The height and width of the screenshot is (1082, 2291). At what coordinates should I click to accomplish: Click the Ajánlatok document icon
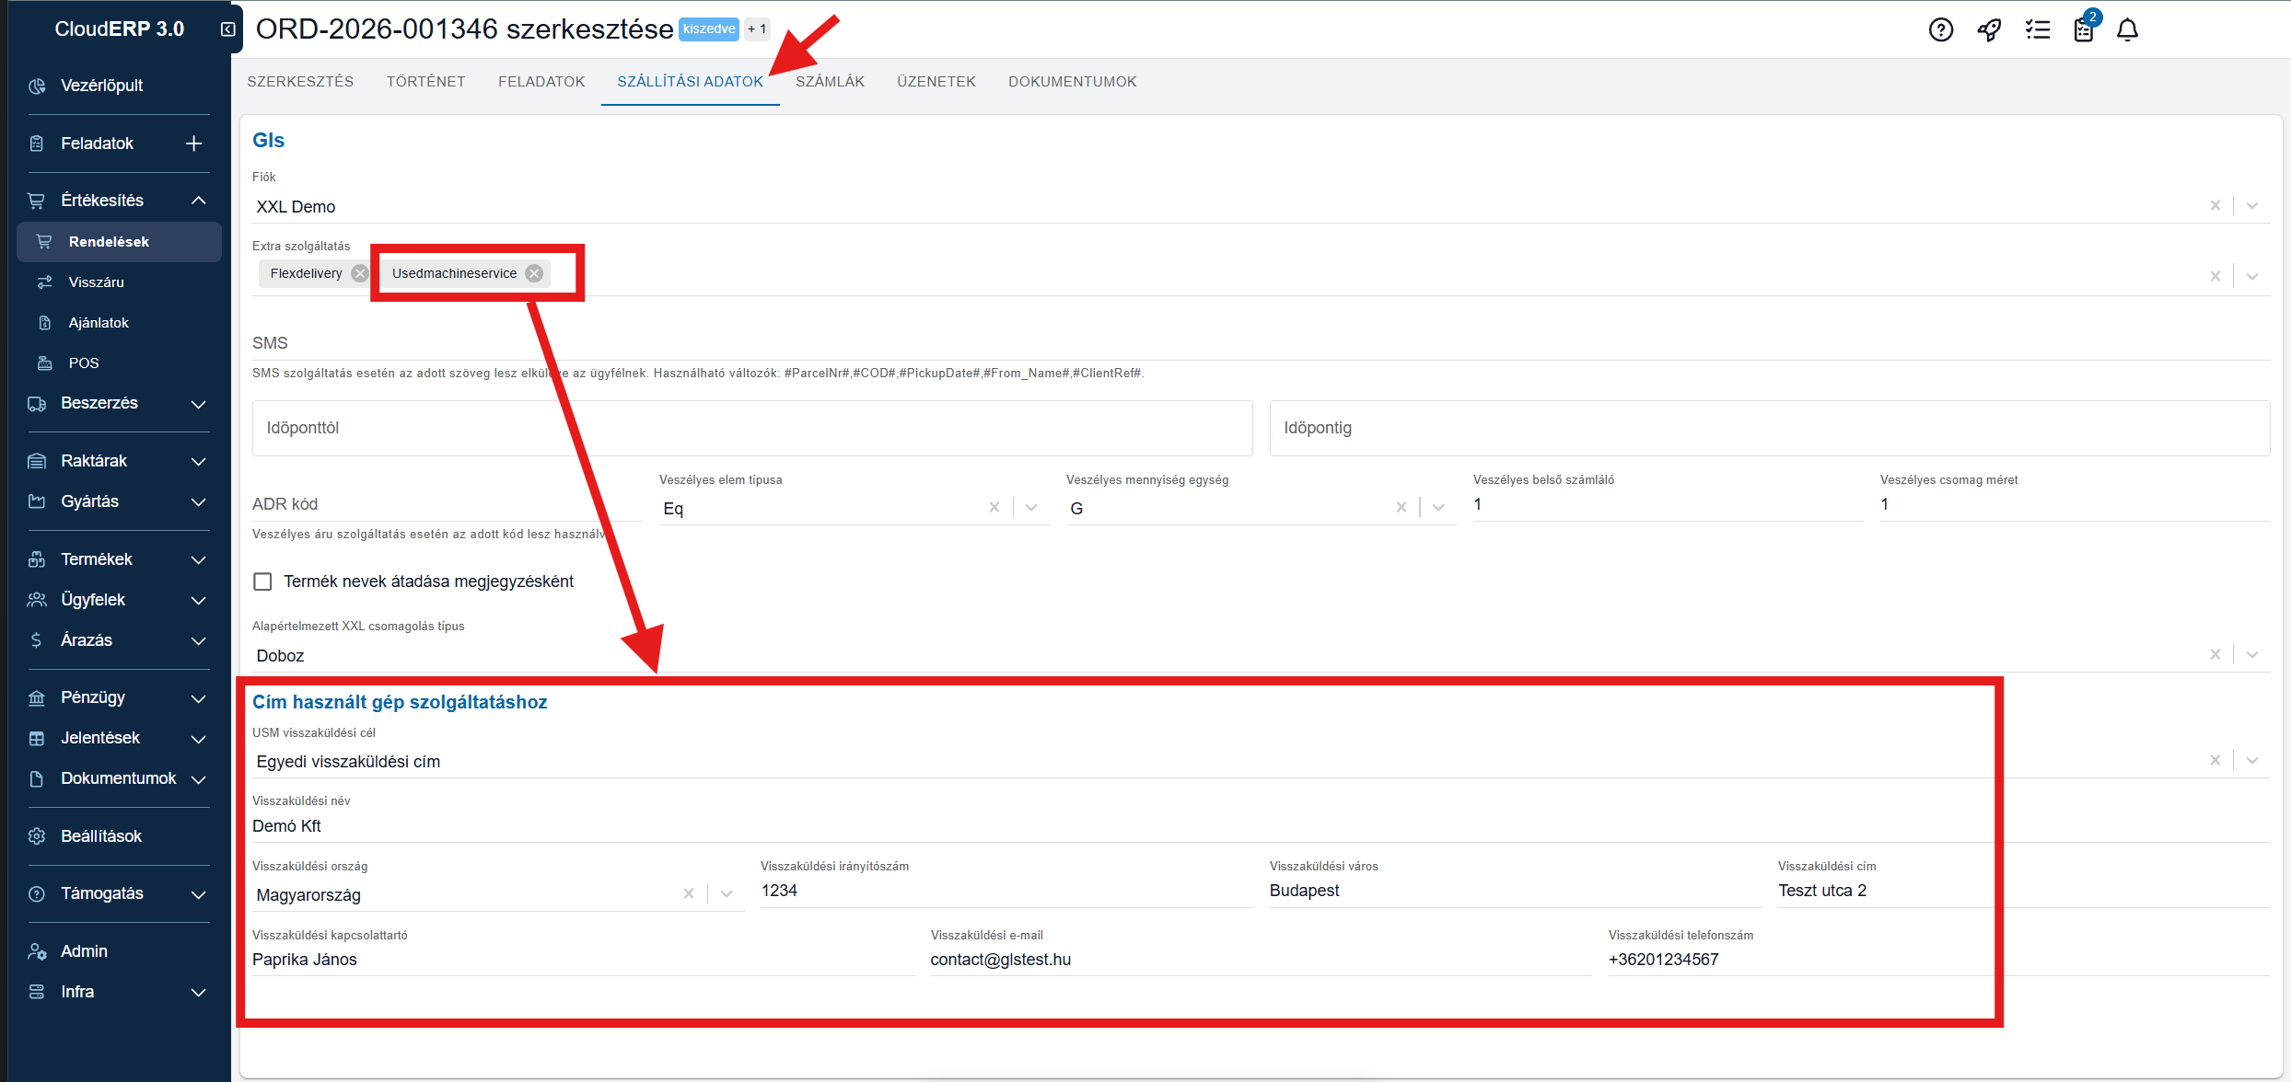[44, 323]
